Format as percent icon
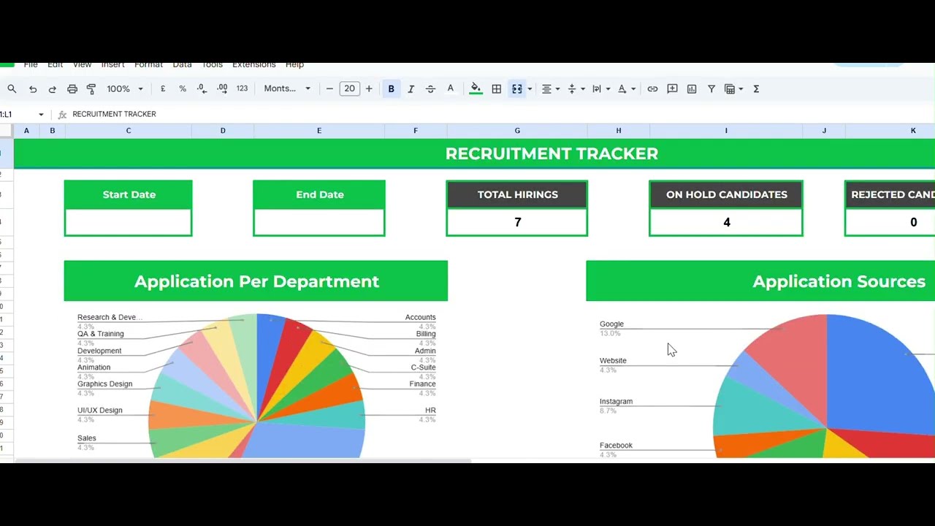The height and width of the screenshot is (526, 935). [x=183, y=89]
